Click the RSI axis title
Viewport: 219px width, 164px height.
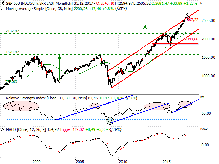tap(202, 97)
